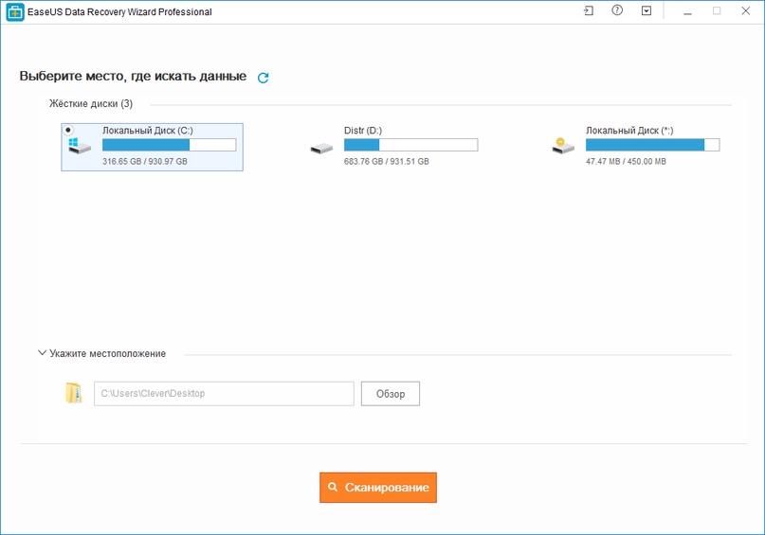Image resolution: width=765 pixels, height=535 pixels.
Task: Click the folder icon beside the path field
Action: [x=74, y=393]
